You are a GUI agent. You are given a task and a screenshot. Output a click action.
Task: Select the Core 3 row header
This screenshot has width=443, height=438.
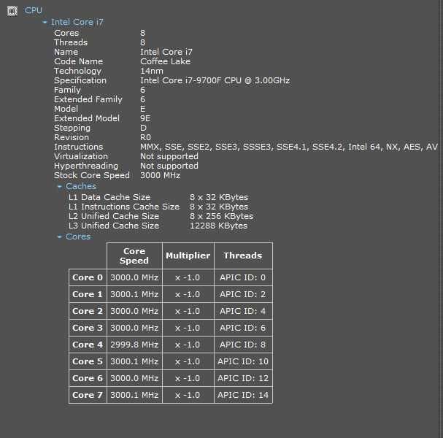tap(88, 328)
